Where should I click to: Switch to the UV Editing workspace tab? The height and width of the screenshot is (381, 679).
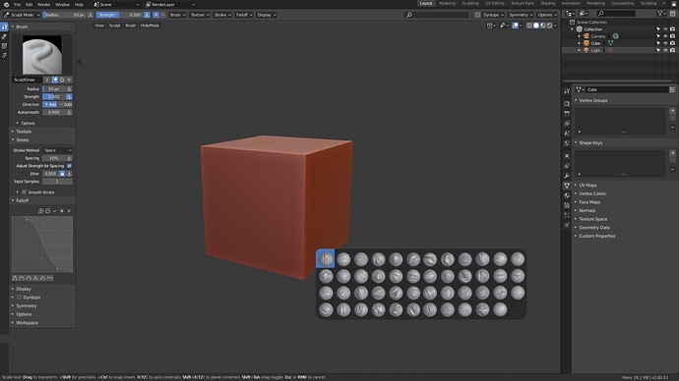pyautogui.click(x=494, y=4)
